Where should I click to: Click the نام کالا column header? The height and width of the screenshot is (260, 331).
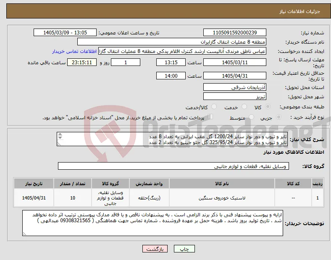(222, 184)
